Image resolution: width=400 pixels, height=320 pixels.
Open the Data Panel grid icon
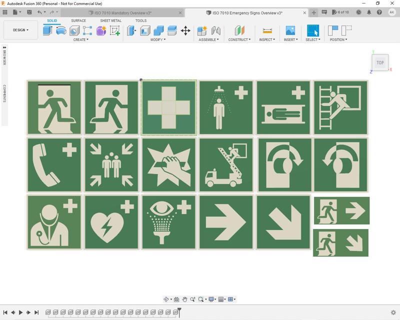[x=5, y=11]
